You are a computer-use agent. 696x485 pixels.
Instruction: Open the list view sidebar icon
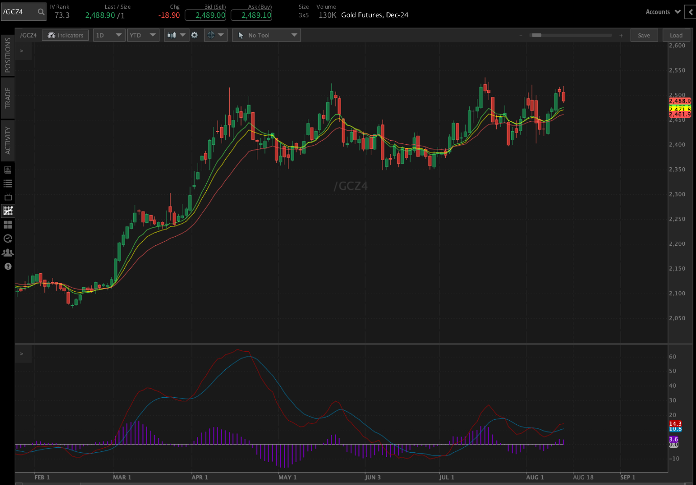coord(8,183)
